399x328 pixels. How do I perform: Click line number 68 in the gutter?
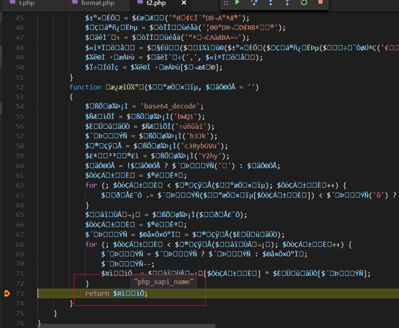point(20,245)
